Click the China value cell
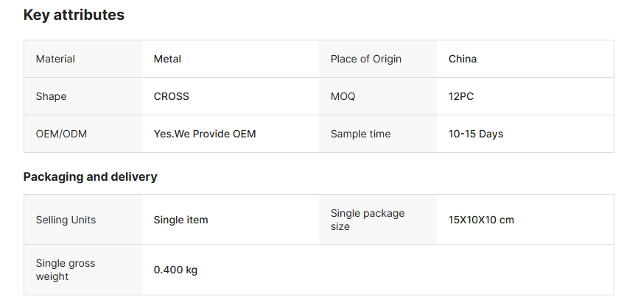621x302 pixels. 462,59
